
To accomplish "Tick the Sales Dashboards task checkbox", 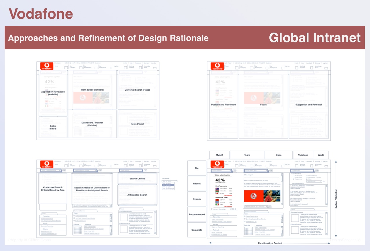I will pos(245,216).
